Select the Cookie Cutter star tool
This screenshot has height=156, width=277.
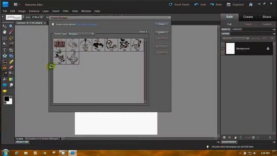pos(5,56)
